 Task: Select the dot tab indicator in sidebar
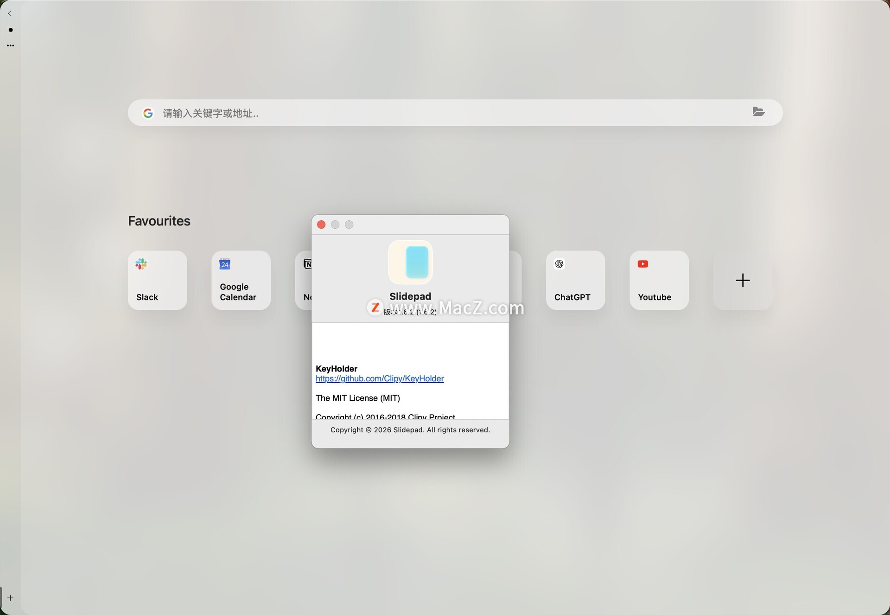coord(11,30)
